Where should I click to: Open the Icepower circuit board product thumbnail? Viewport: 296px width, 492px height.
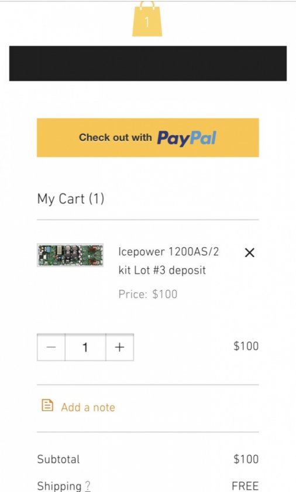(70, 255)
